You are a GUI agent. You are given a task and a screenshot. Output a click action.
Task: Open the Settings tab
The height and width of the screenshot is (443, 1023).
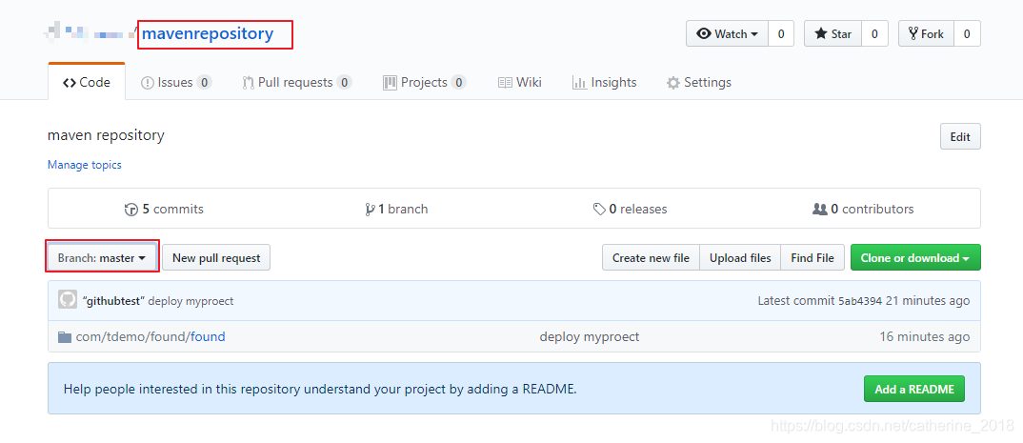click(x=699, y=82)
